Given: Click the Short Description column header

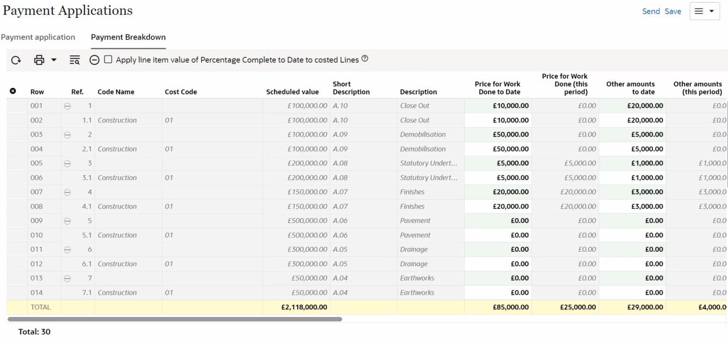Looking at the screenshot, I should tap(351, 88).
